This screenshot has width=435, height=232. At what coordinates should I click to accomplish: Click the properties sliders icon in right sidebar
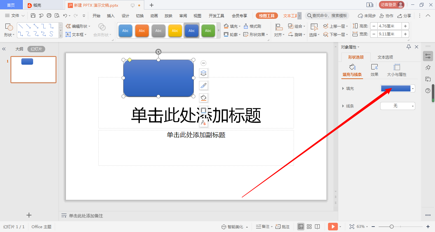428,56
